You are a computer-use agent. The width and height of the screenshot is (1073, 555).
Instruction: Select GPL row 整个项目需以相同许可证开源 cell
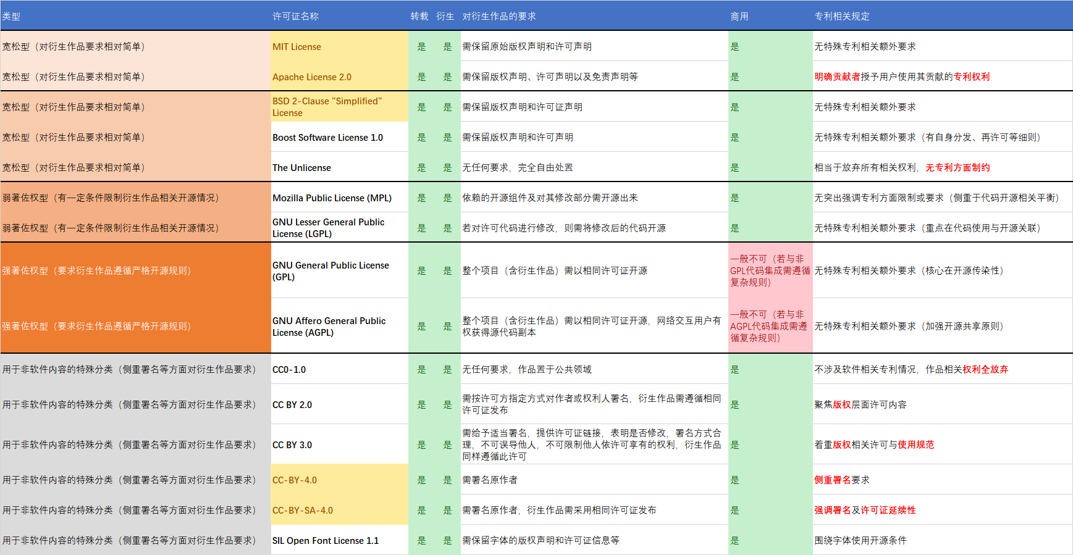(594, 270)
